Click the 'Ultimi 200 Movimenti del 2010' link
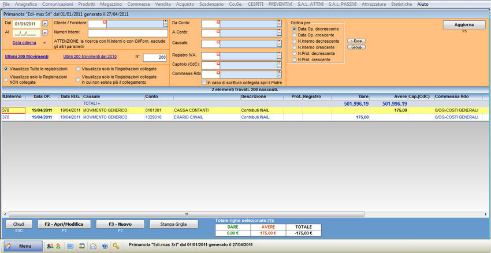491x253 pixels. click(x=90, y=57)
